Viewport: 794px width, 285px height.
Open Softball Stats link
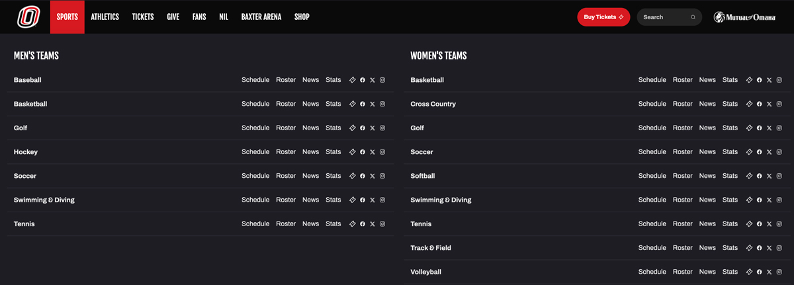(x=730, y=176)
